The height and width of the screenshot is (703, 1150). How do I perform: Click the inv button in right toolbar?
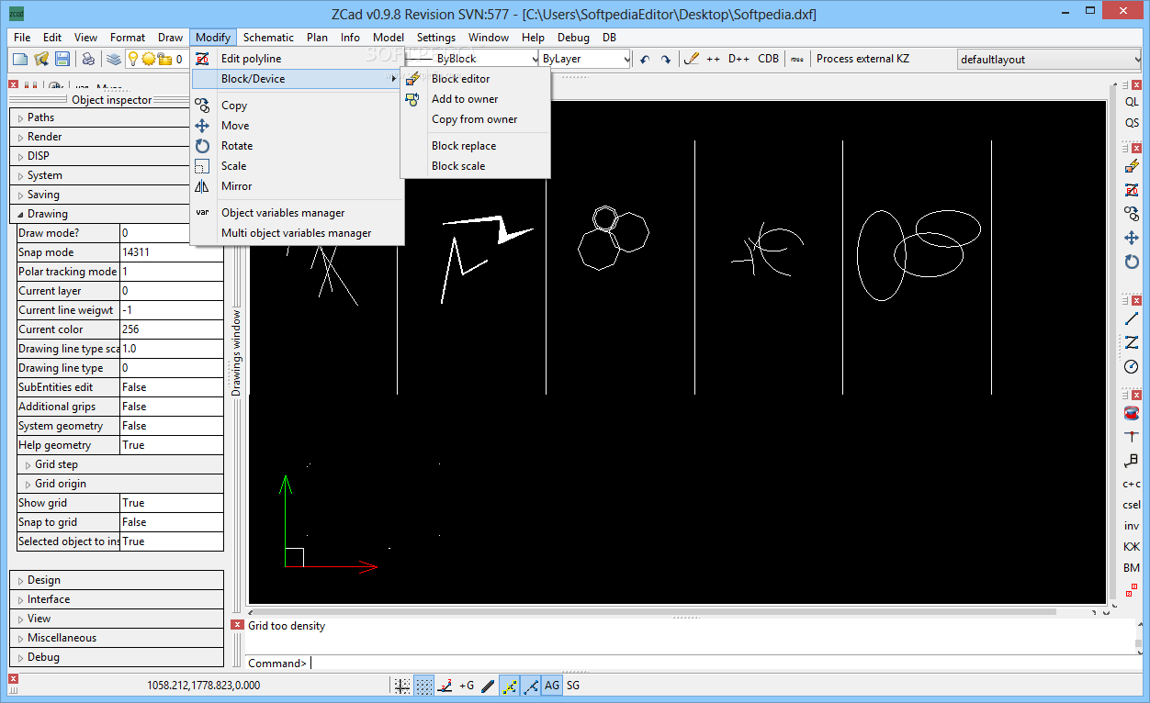(1132, 526)
